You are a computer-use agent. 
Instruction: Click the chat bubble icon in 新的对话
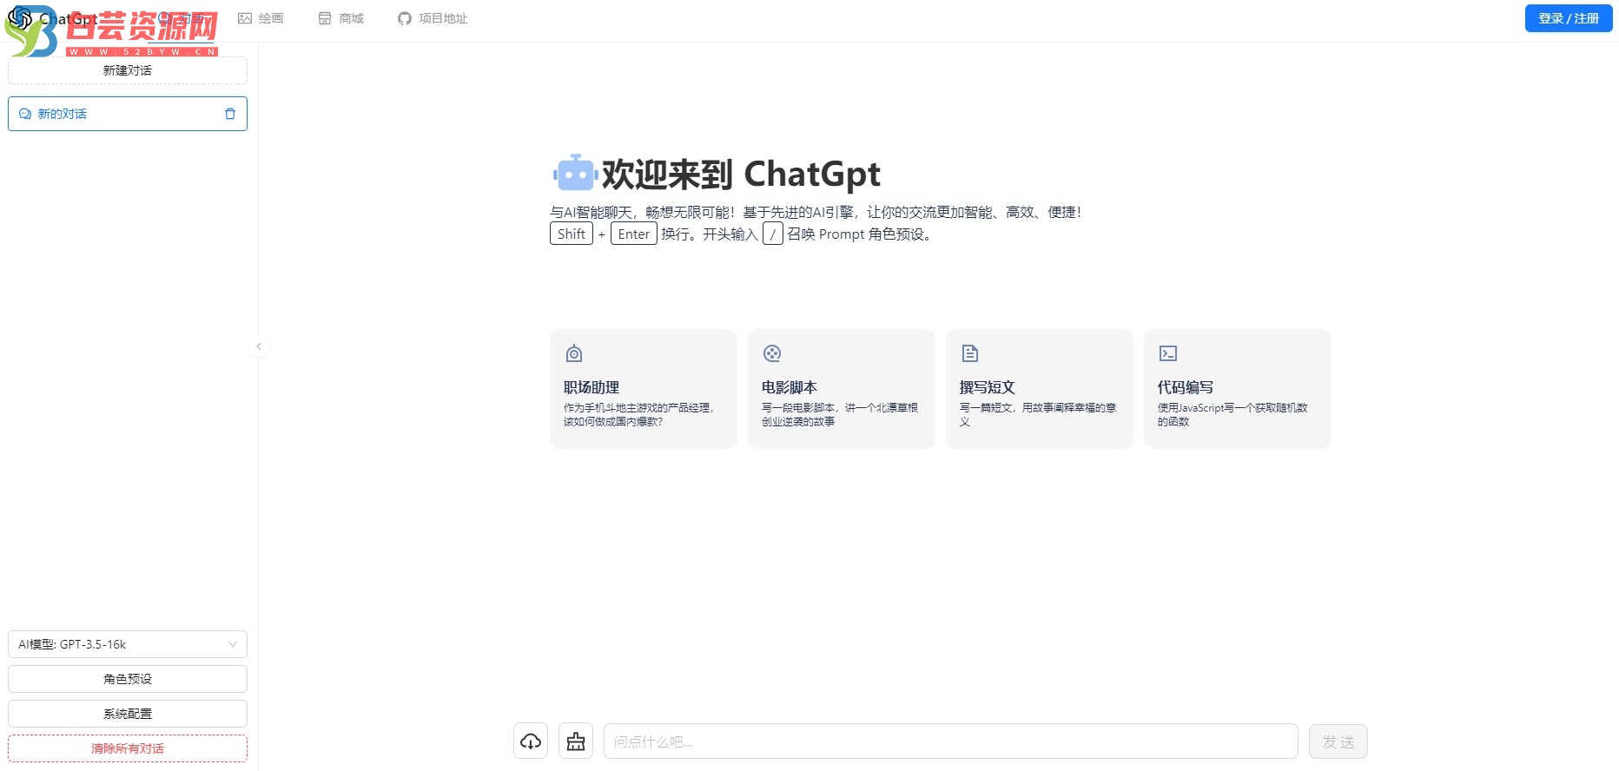pyautogui.click(x=25, y=114)
